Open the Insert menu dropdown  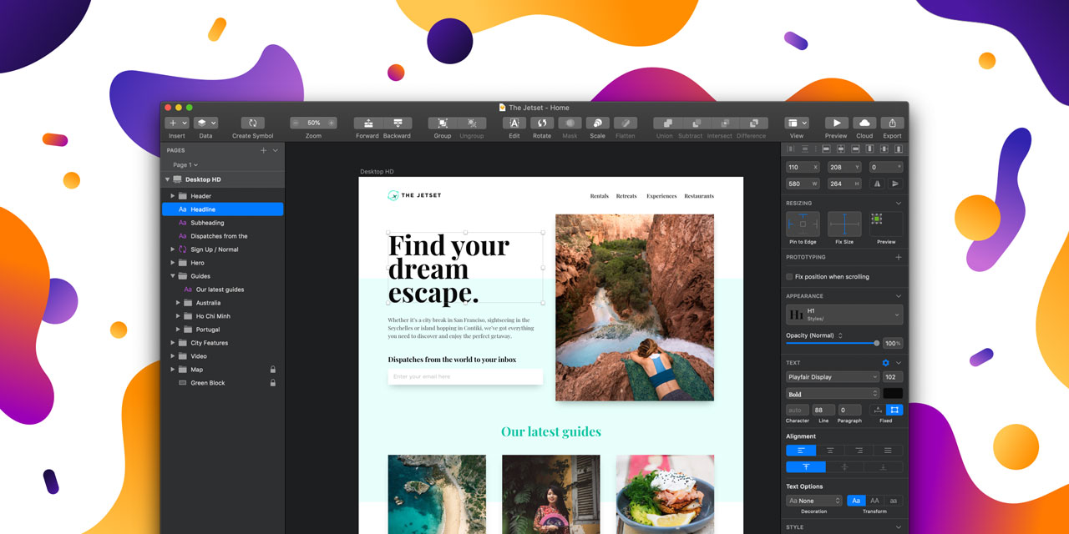184,122
